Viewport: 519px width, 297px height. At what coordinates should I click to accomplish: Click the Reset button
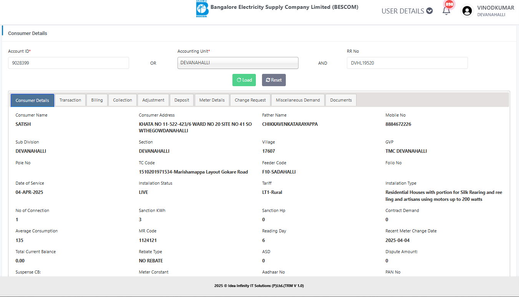pyautogui.click(x=274, y=80)
